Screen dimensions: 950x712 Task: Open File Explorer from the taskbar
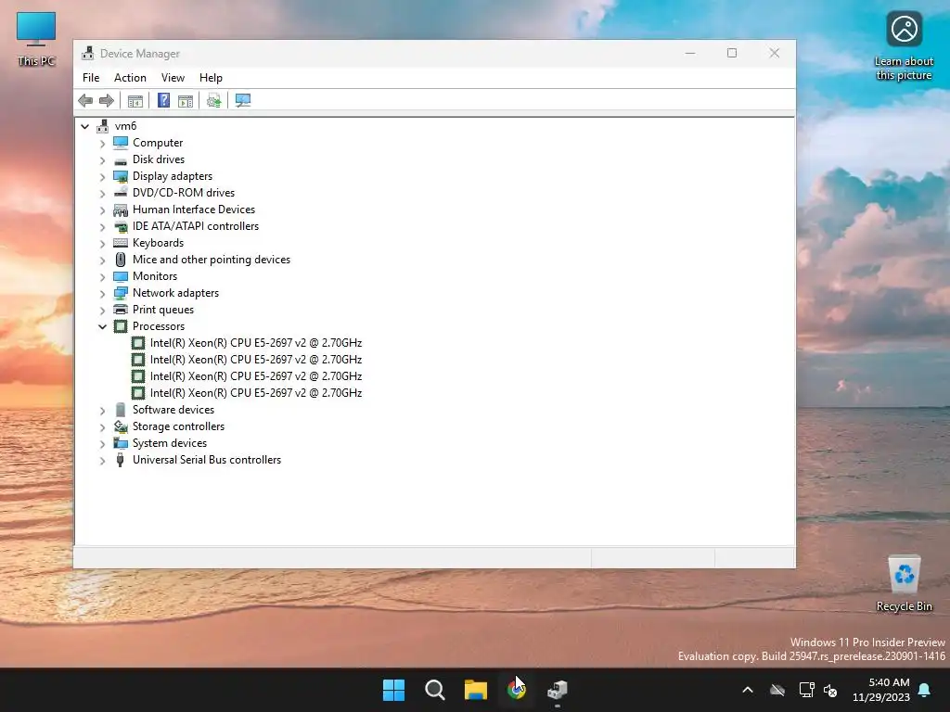coord(476,690)
